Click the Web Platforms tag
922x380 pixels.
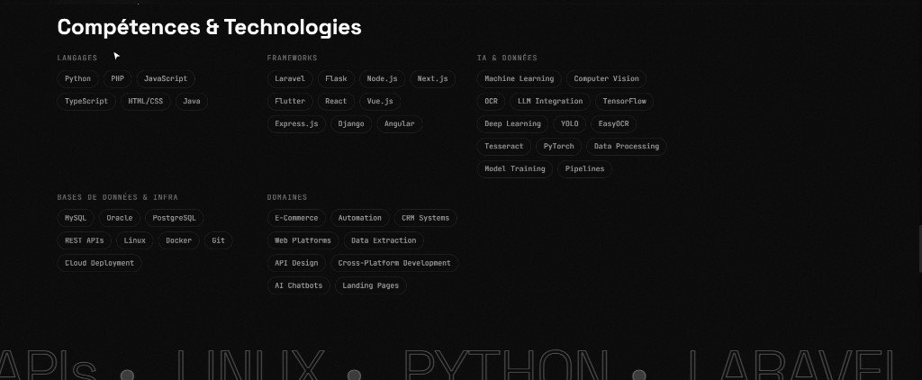click(303, 240)
